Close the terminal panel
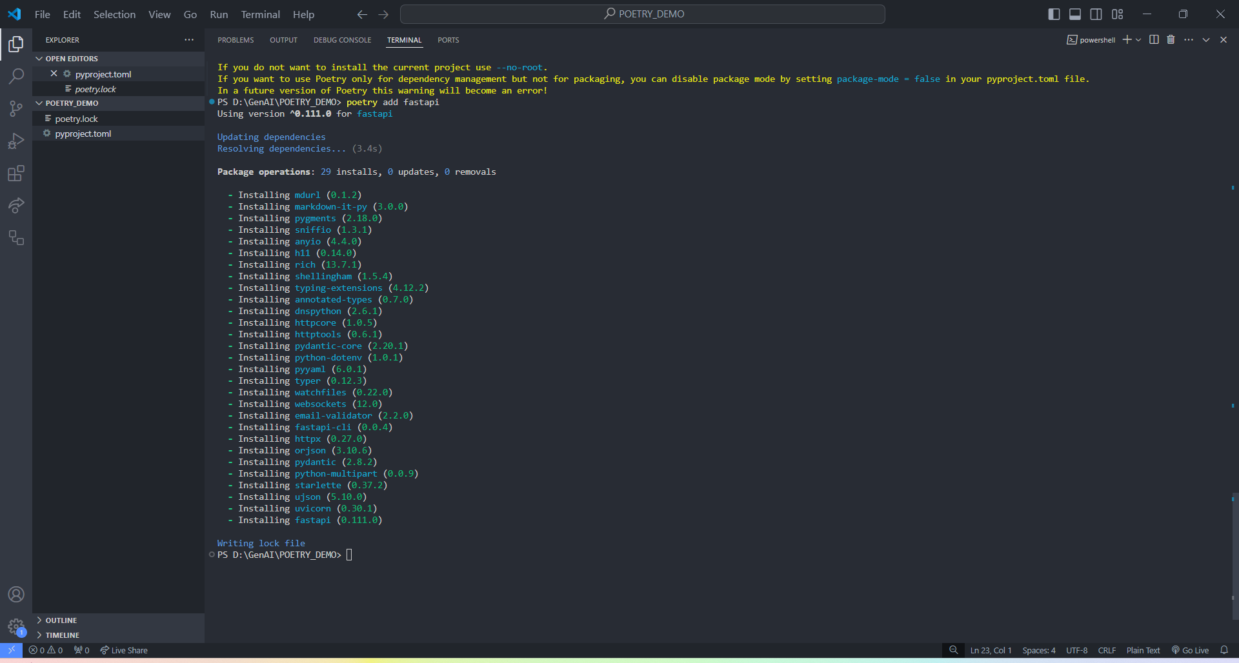The width and height of the screenshot is (1239, 663). pos(1224,40)
